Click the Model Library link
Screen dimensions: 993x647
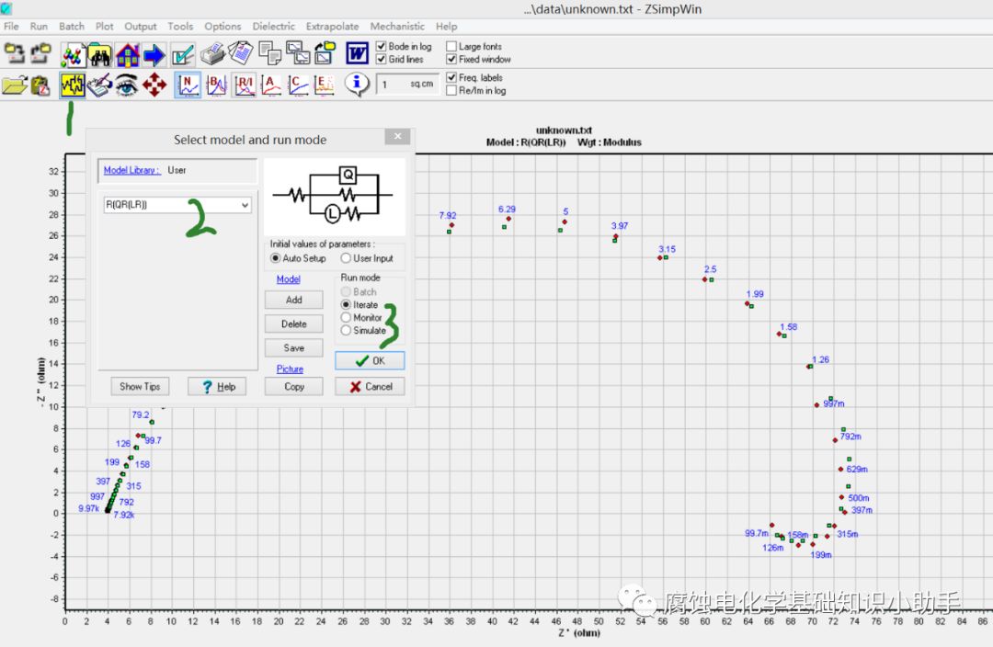tap(131, 170)
